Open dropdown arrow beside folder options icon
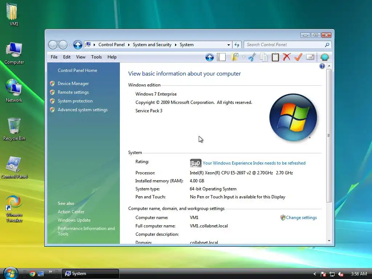This screenshot has height=279, width=372. click(243, 57)
